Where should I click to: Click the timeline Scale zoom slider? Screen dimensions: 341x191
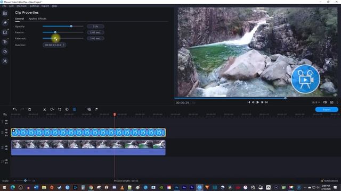point(25,180)
